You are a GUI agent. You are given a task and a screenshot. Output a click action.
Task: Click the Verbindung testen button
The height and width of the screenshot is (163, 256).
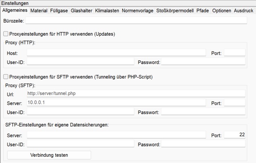point(49,155)
